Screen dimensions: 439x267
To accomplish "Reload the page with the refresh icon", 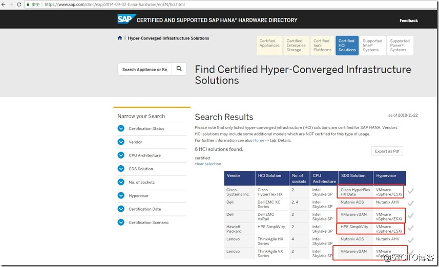I will click(19, 5).
